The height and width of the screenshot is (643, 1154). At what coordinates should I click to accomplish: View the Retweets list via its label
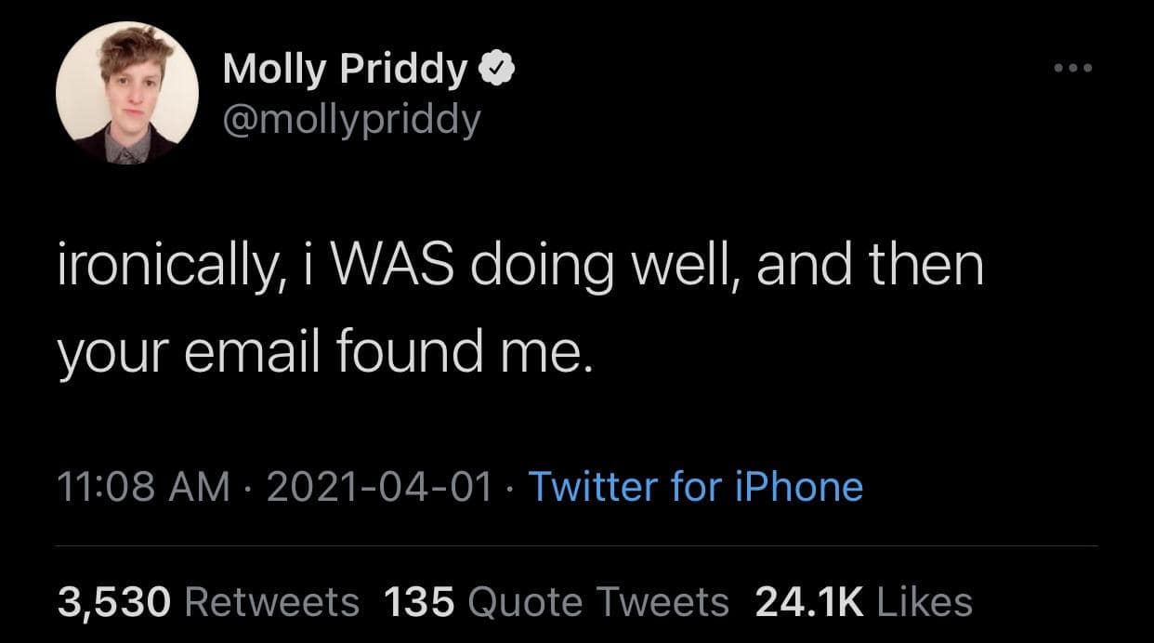272,601
